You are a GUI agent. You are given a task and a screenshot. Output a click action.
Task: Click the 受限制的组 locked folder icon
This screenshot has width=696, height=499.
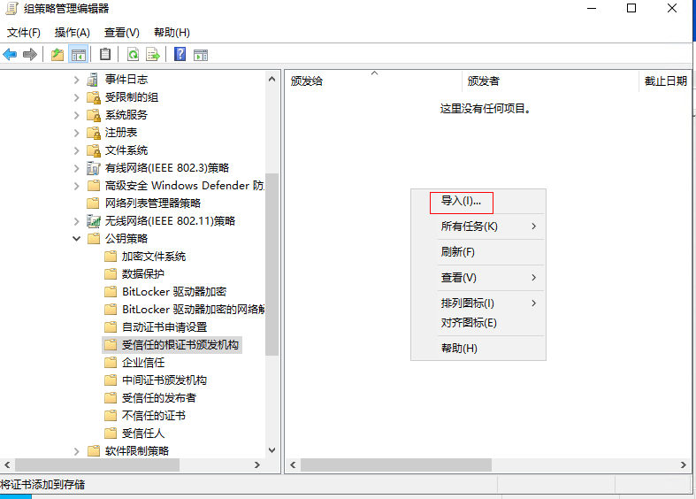tap(94, 97)
